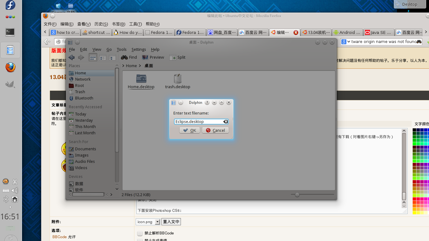Click Home breadcrumb in Dolphin path

(131, 66)
